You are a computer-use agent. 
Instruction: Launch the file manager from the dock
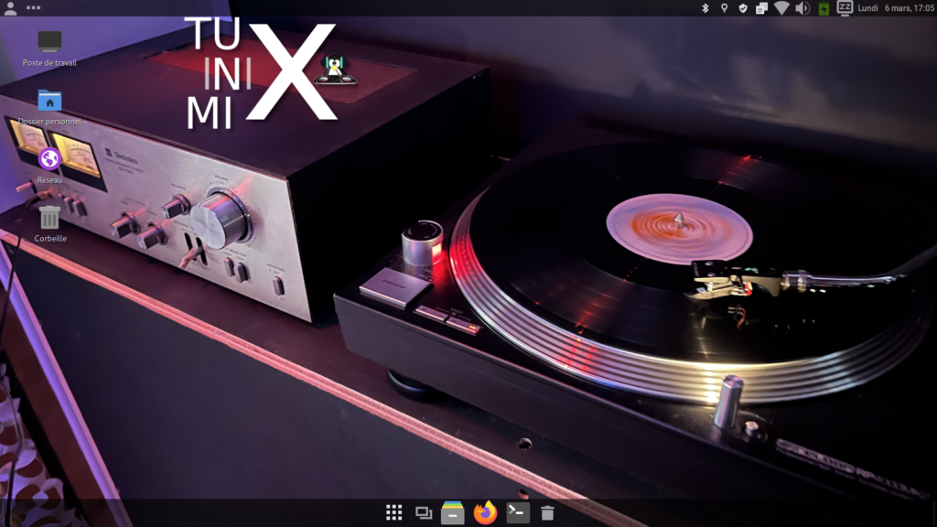[x=453, y=512]
